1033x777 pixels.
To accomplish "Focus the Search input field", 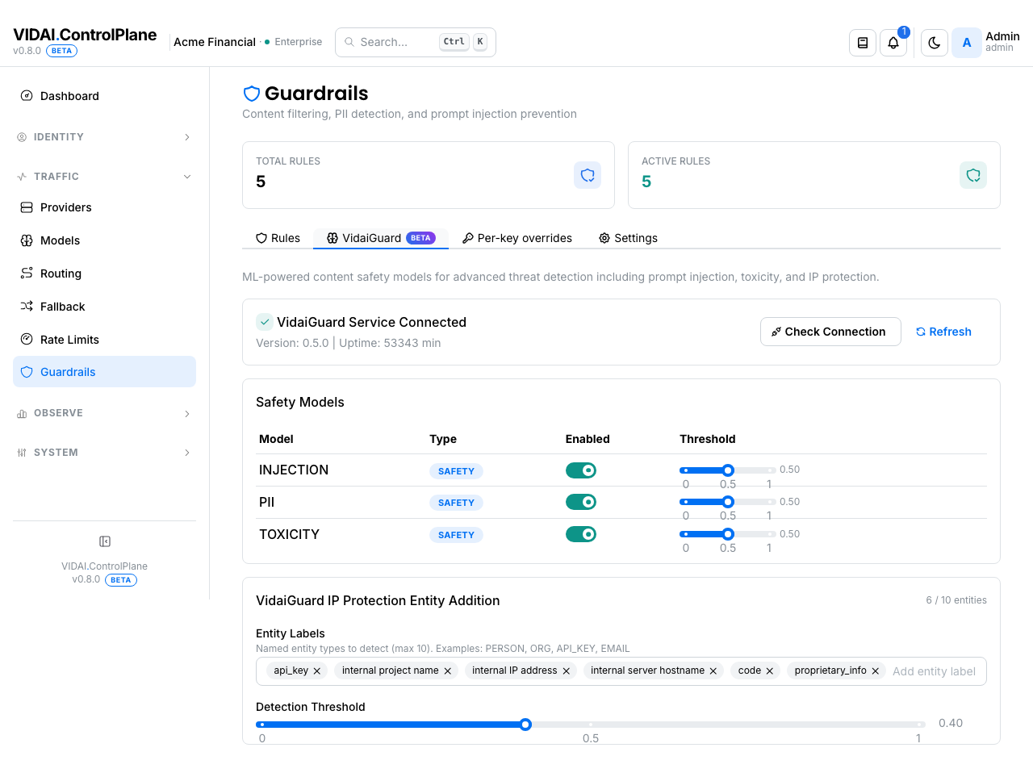I will tap(416, 42).
